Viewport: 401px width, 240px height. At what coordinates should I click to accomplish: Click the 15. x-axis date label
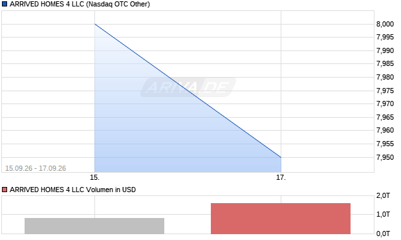point(94,177)
